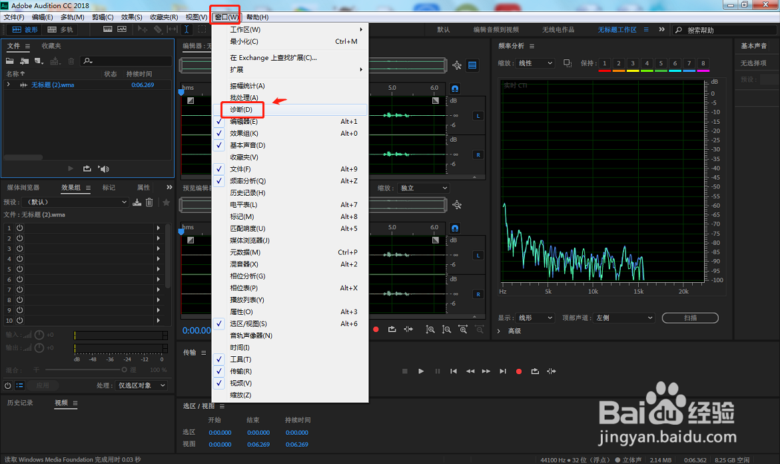Open the Workspace submenu
The image size is (780, 464).
pos(290,29)
